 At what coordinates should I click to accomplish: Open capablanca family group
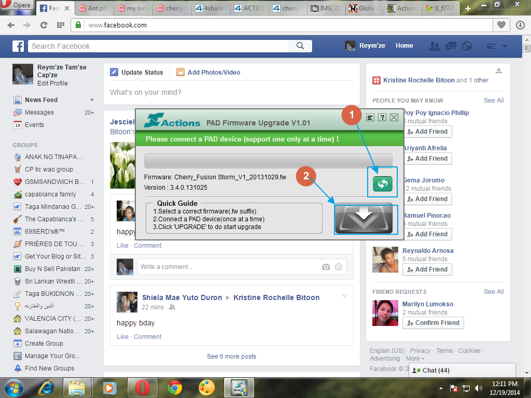click(x=50, y=194)
